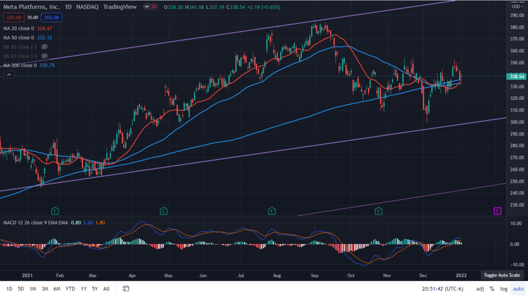Show the hidden BB 20 close 2 indicator
This screenshot has width=528, height=296.
click(44, 46)
